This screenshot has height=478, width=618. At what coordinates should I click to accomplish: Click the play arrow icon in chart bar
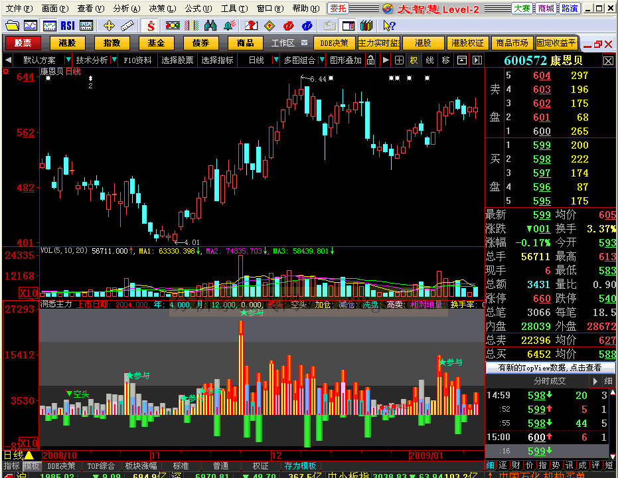pos(386,60)
